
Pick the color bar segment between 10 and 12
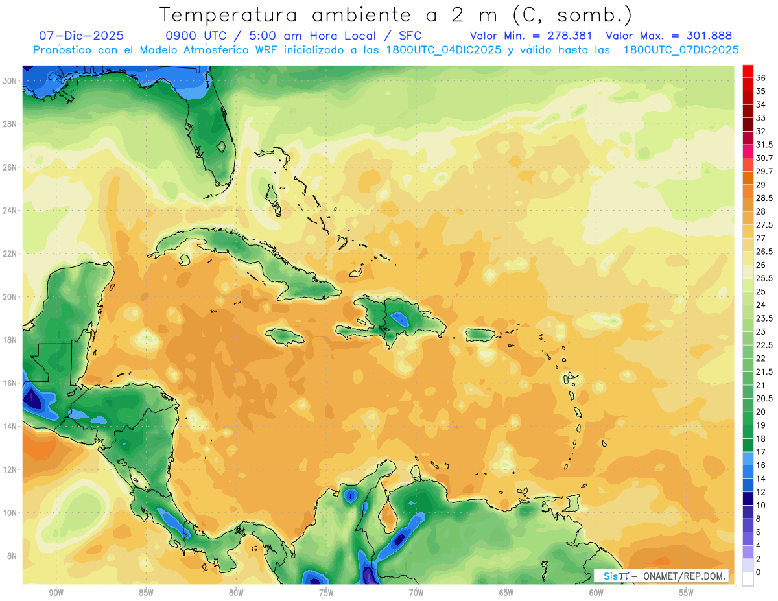click(x=748, y=499)
